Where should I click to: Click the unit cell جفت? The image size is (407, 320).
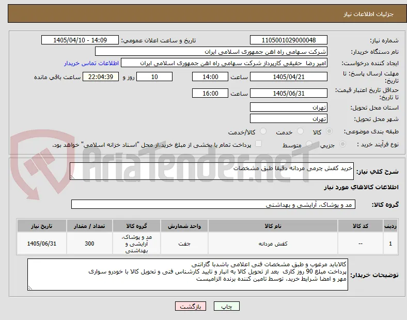pyautogui.click(x=184, y=243)
